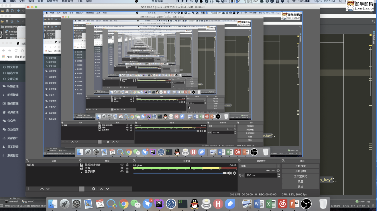Open the 淡出 transition dropdown
This screenshot has height=211, width=377.
260,166
